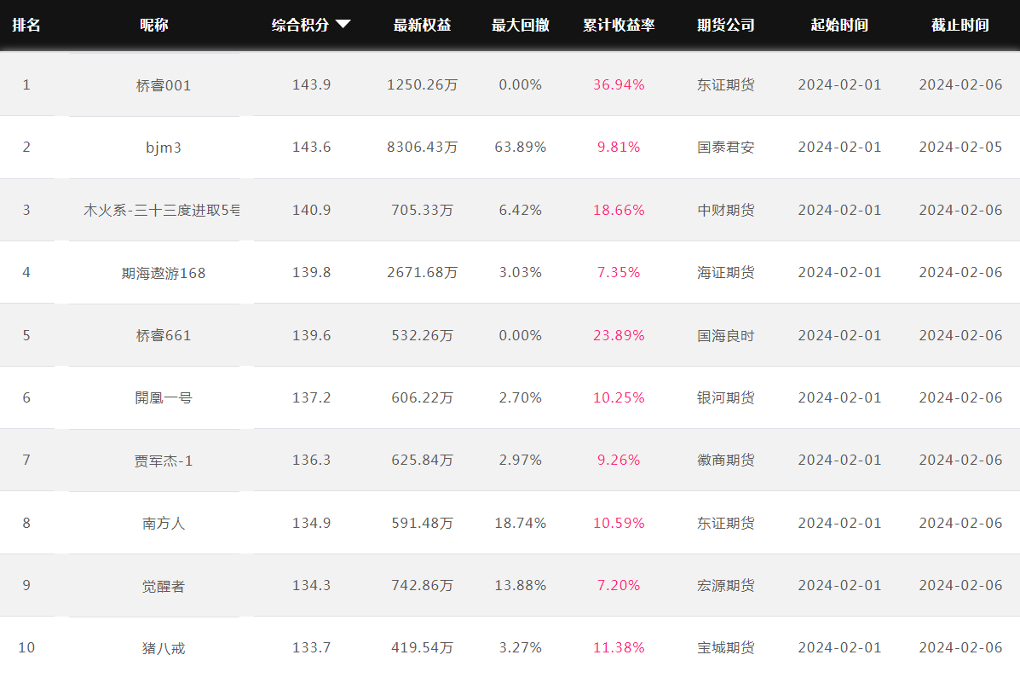1020x678 pixels.
Task: Select return rate 9.81%
Action: pyautogui.click(x=619, y=148)
